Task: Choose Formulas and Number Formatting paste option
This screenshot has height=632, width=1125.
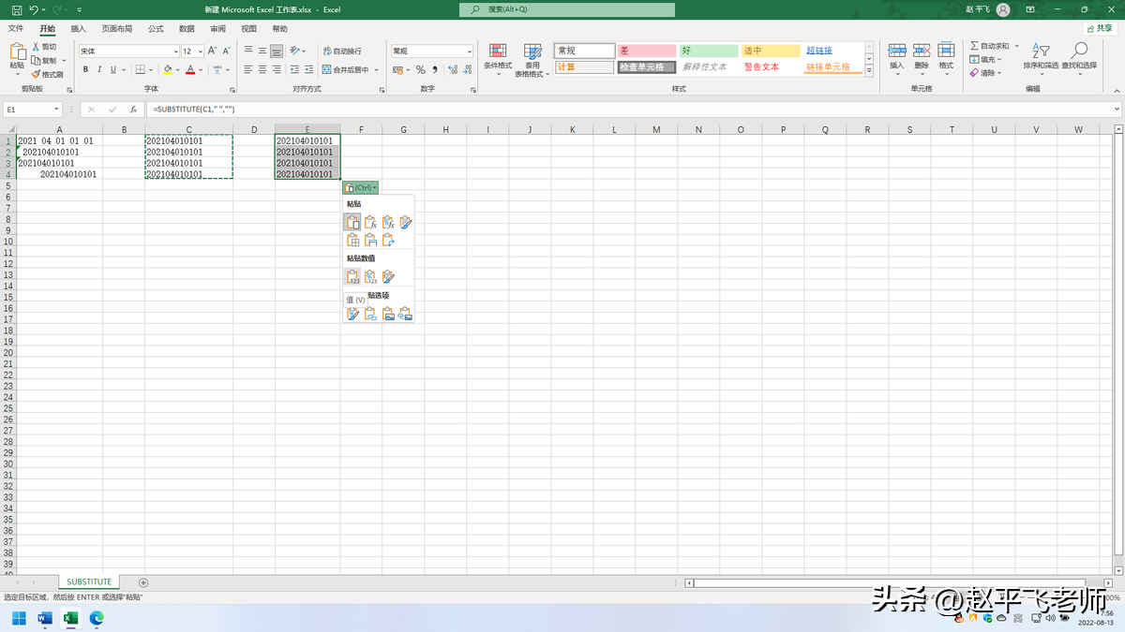Action: point(388,222)
